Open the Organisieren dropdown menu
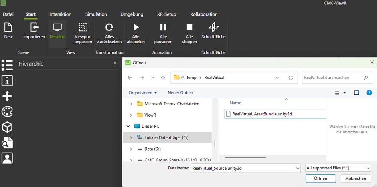This screenshot has width=377, height=187. 142,92
